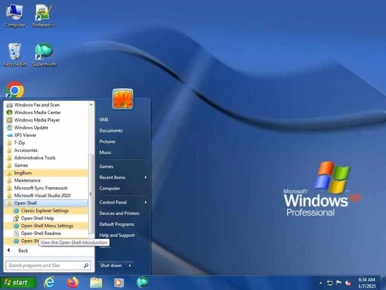This screenshot has height=290, width=386.
Task: Open the Open-Shell Readme
Action: (46, 233)
